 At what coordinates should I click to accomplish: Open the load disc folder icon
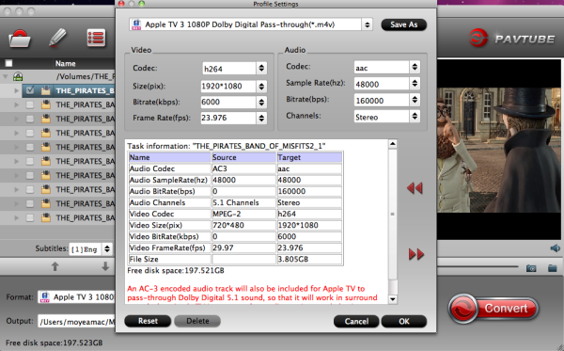(20, 39)
